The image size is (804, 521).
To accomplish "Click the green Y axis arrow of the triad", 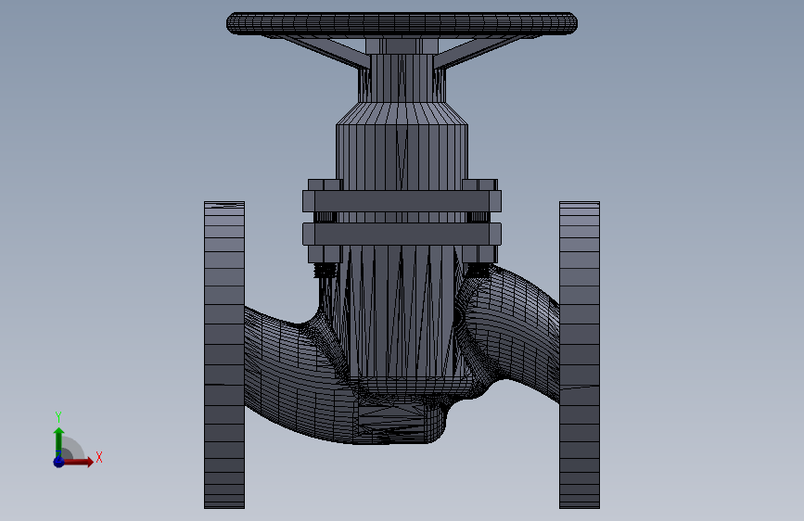I will (58, 441).
